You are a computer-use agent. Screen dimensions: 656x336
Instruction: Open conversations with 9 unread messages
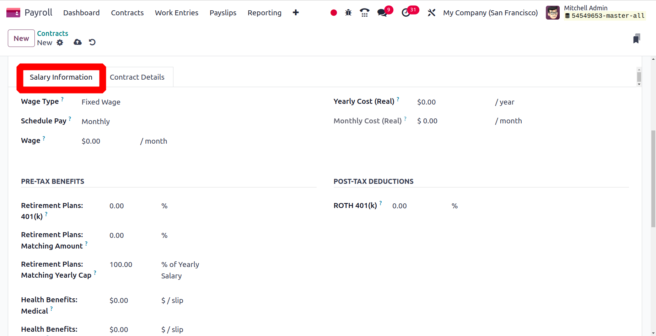click(x=382, y=13)
